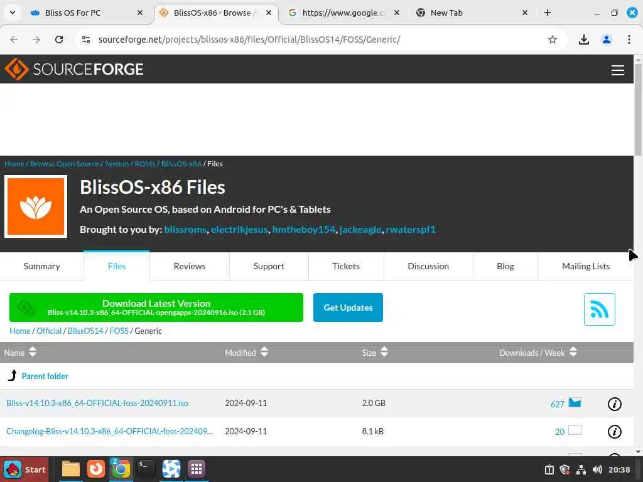Open the terminal from taskbar

146,469
